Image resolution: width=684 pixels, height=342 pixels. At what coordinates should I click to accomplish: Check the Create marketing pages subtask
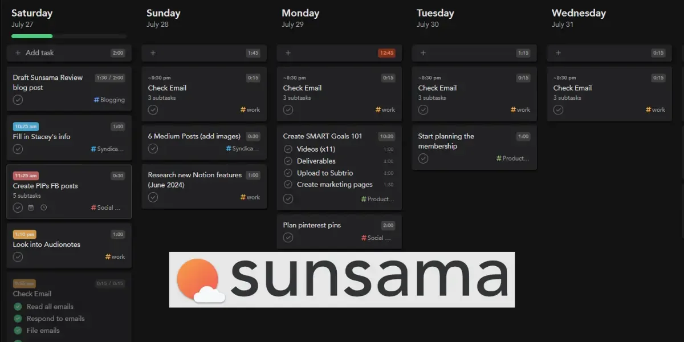[x=288, y=185]
